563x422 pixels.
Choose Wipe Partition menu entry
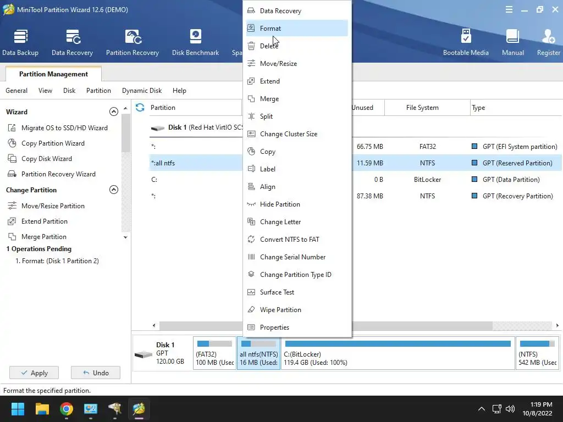(x=297, y=310)
